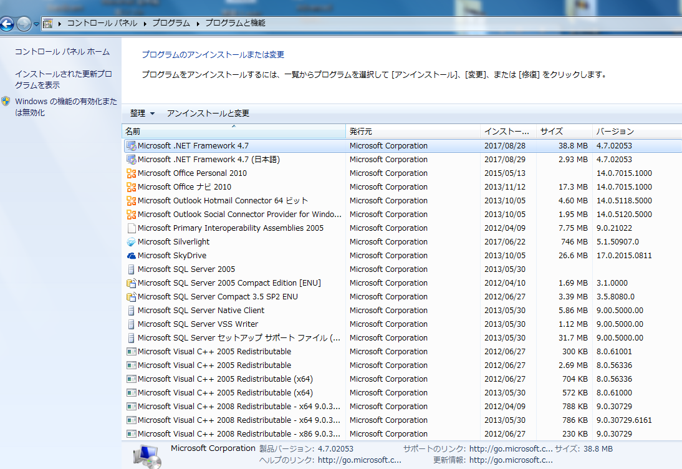Select Microsoft Silverlight program name

point(173,242)
